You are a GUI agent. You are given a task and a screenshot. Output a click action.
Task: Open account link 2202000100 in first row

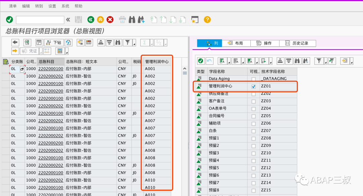(51, 69)
